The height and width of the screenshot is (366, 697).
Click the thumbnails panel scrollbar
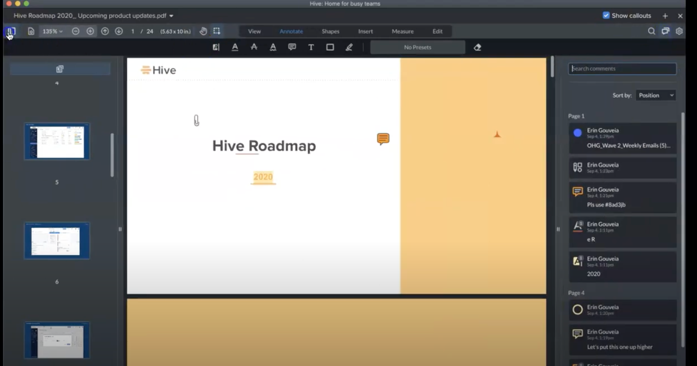point(112,155)
